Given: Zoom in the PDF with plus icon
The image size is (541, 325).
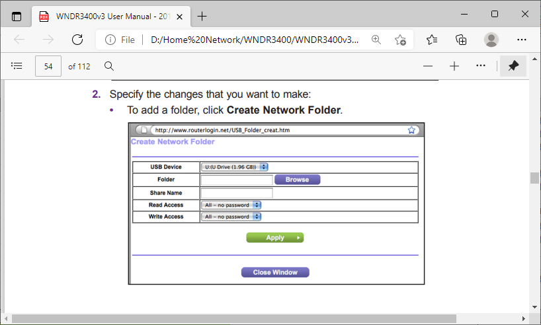Looking at the screenshot, I should click(454, 66).
